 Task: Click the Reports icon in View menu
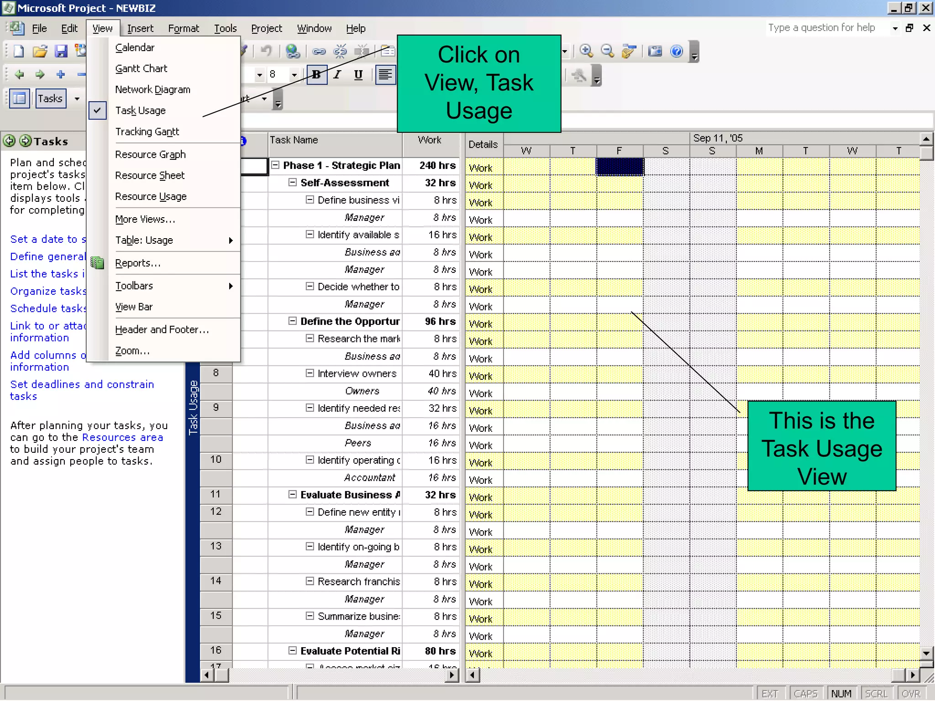pos(97,263)
